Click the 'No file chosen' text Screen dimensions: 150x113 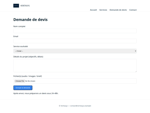tap(30, 81)
